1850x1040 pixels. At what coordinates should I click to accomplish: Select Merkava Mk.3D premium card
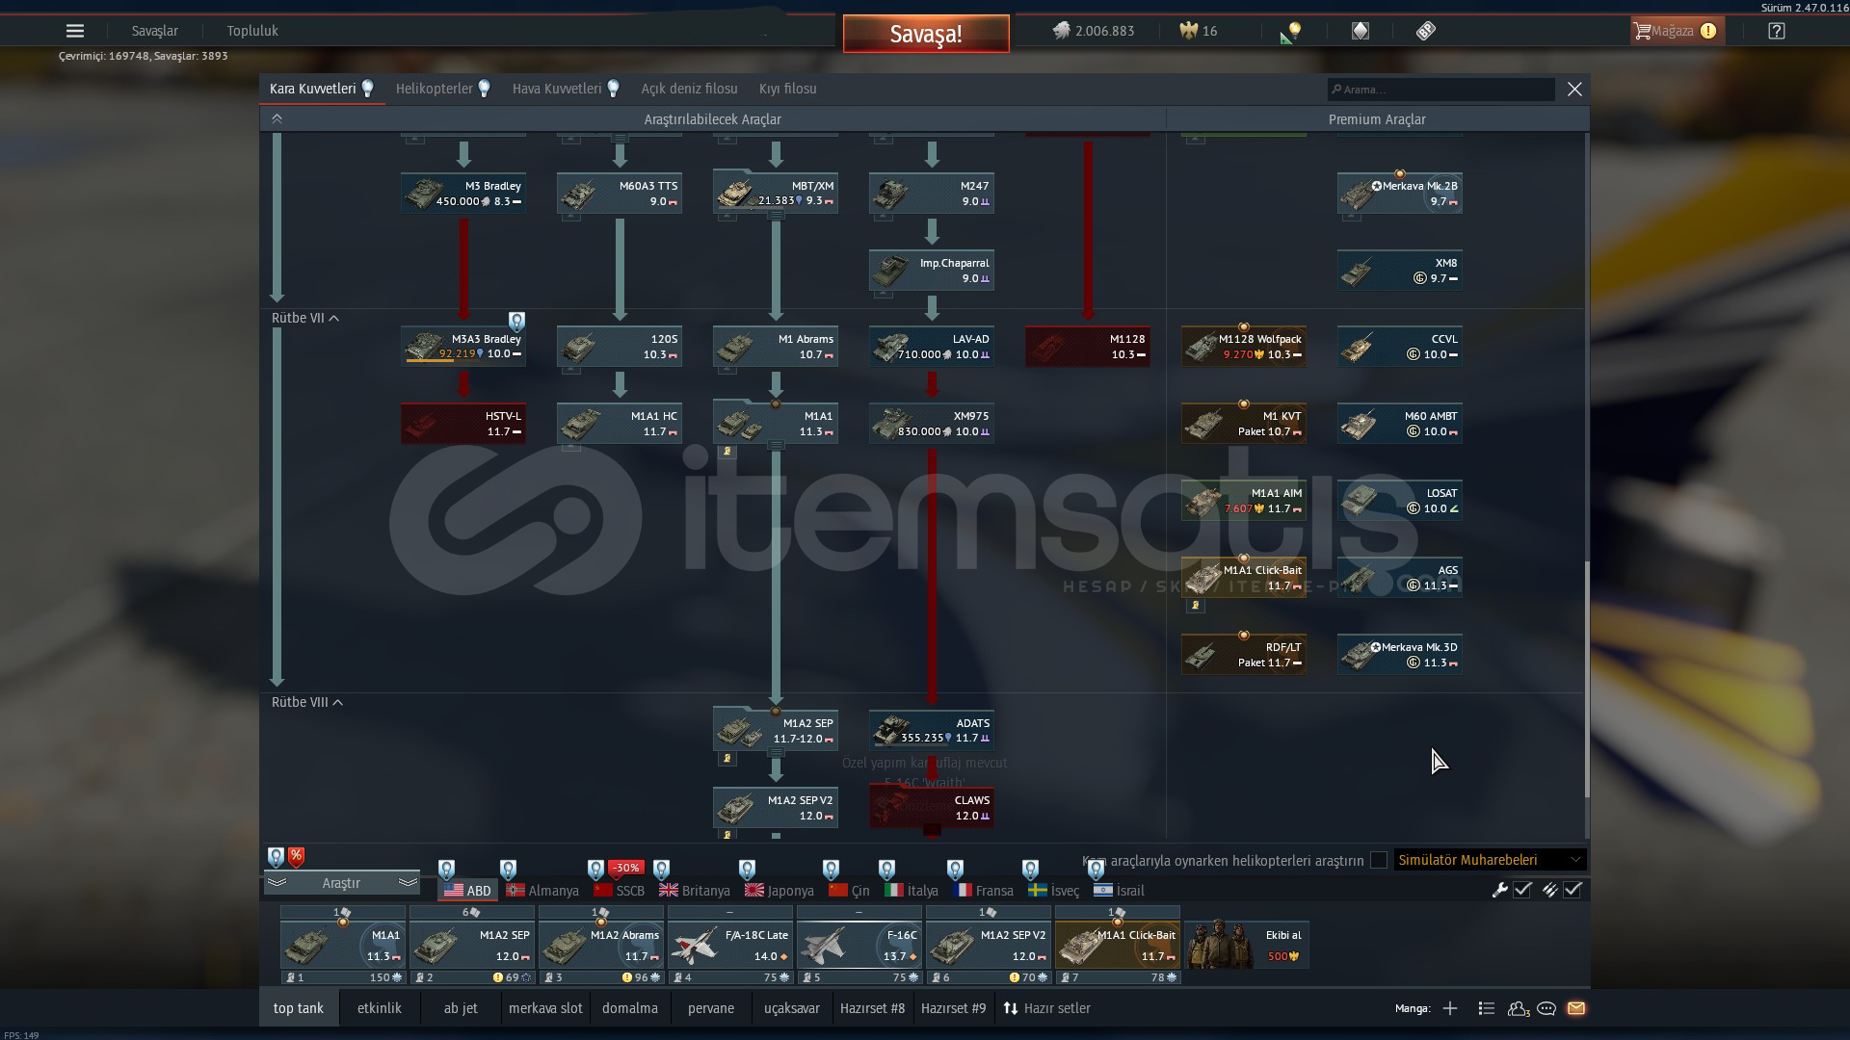tap(1400, 655)
